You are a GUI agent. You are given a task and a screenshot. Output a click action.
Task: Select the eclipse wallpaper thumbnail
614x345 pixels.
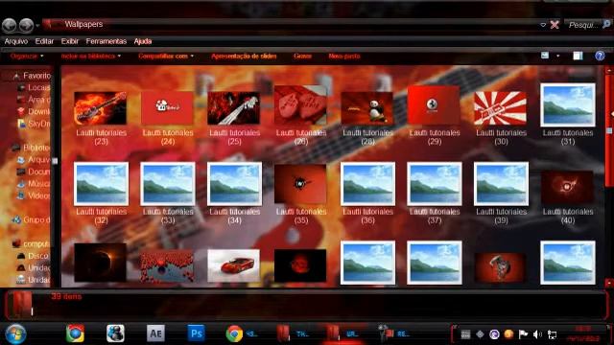[100, 263]
